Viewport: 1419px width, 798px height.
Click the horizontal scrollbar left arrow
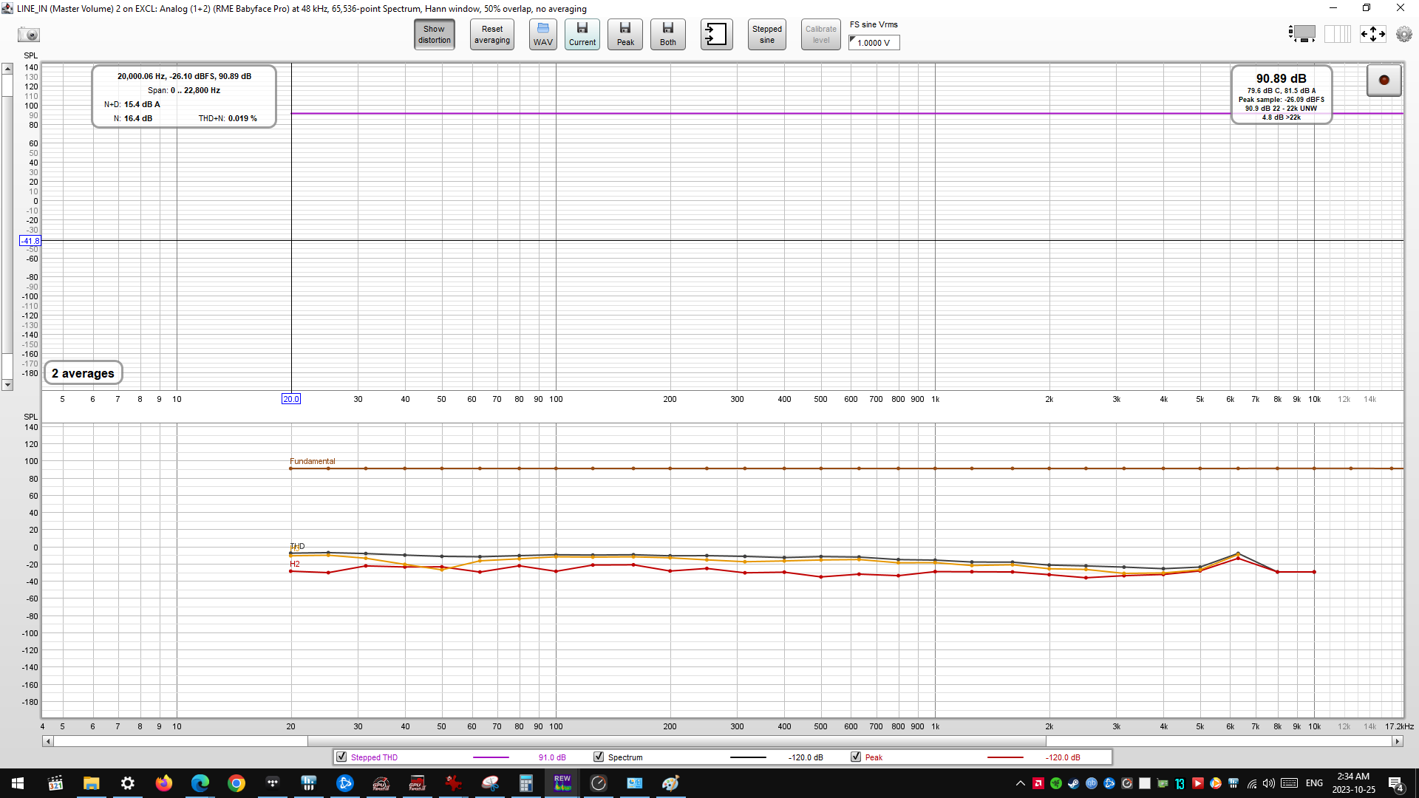pyautogui.click(x=48, y=741)
